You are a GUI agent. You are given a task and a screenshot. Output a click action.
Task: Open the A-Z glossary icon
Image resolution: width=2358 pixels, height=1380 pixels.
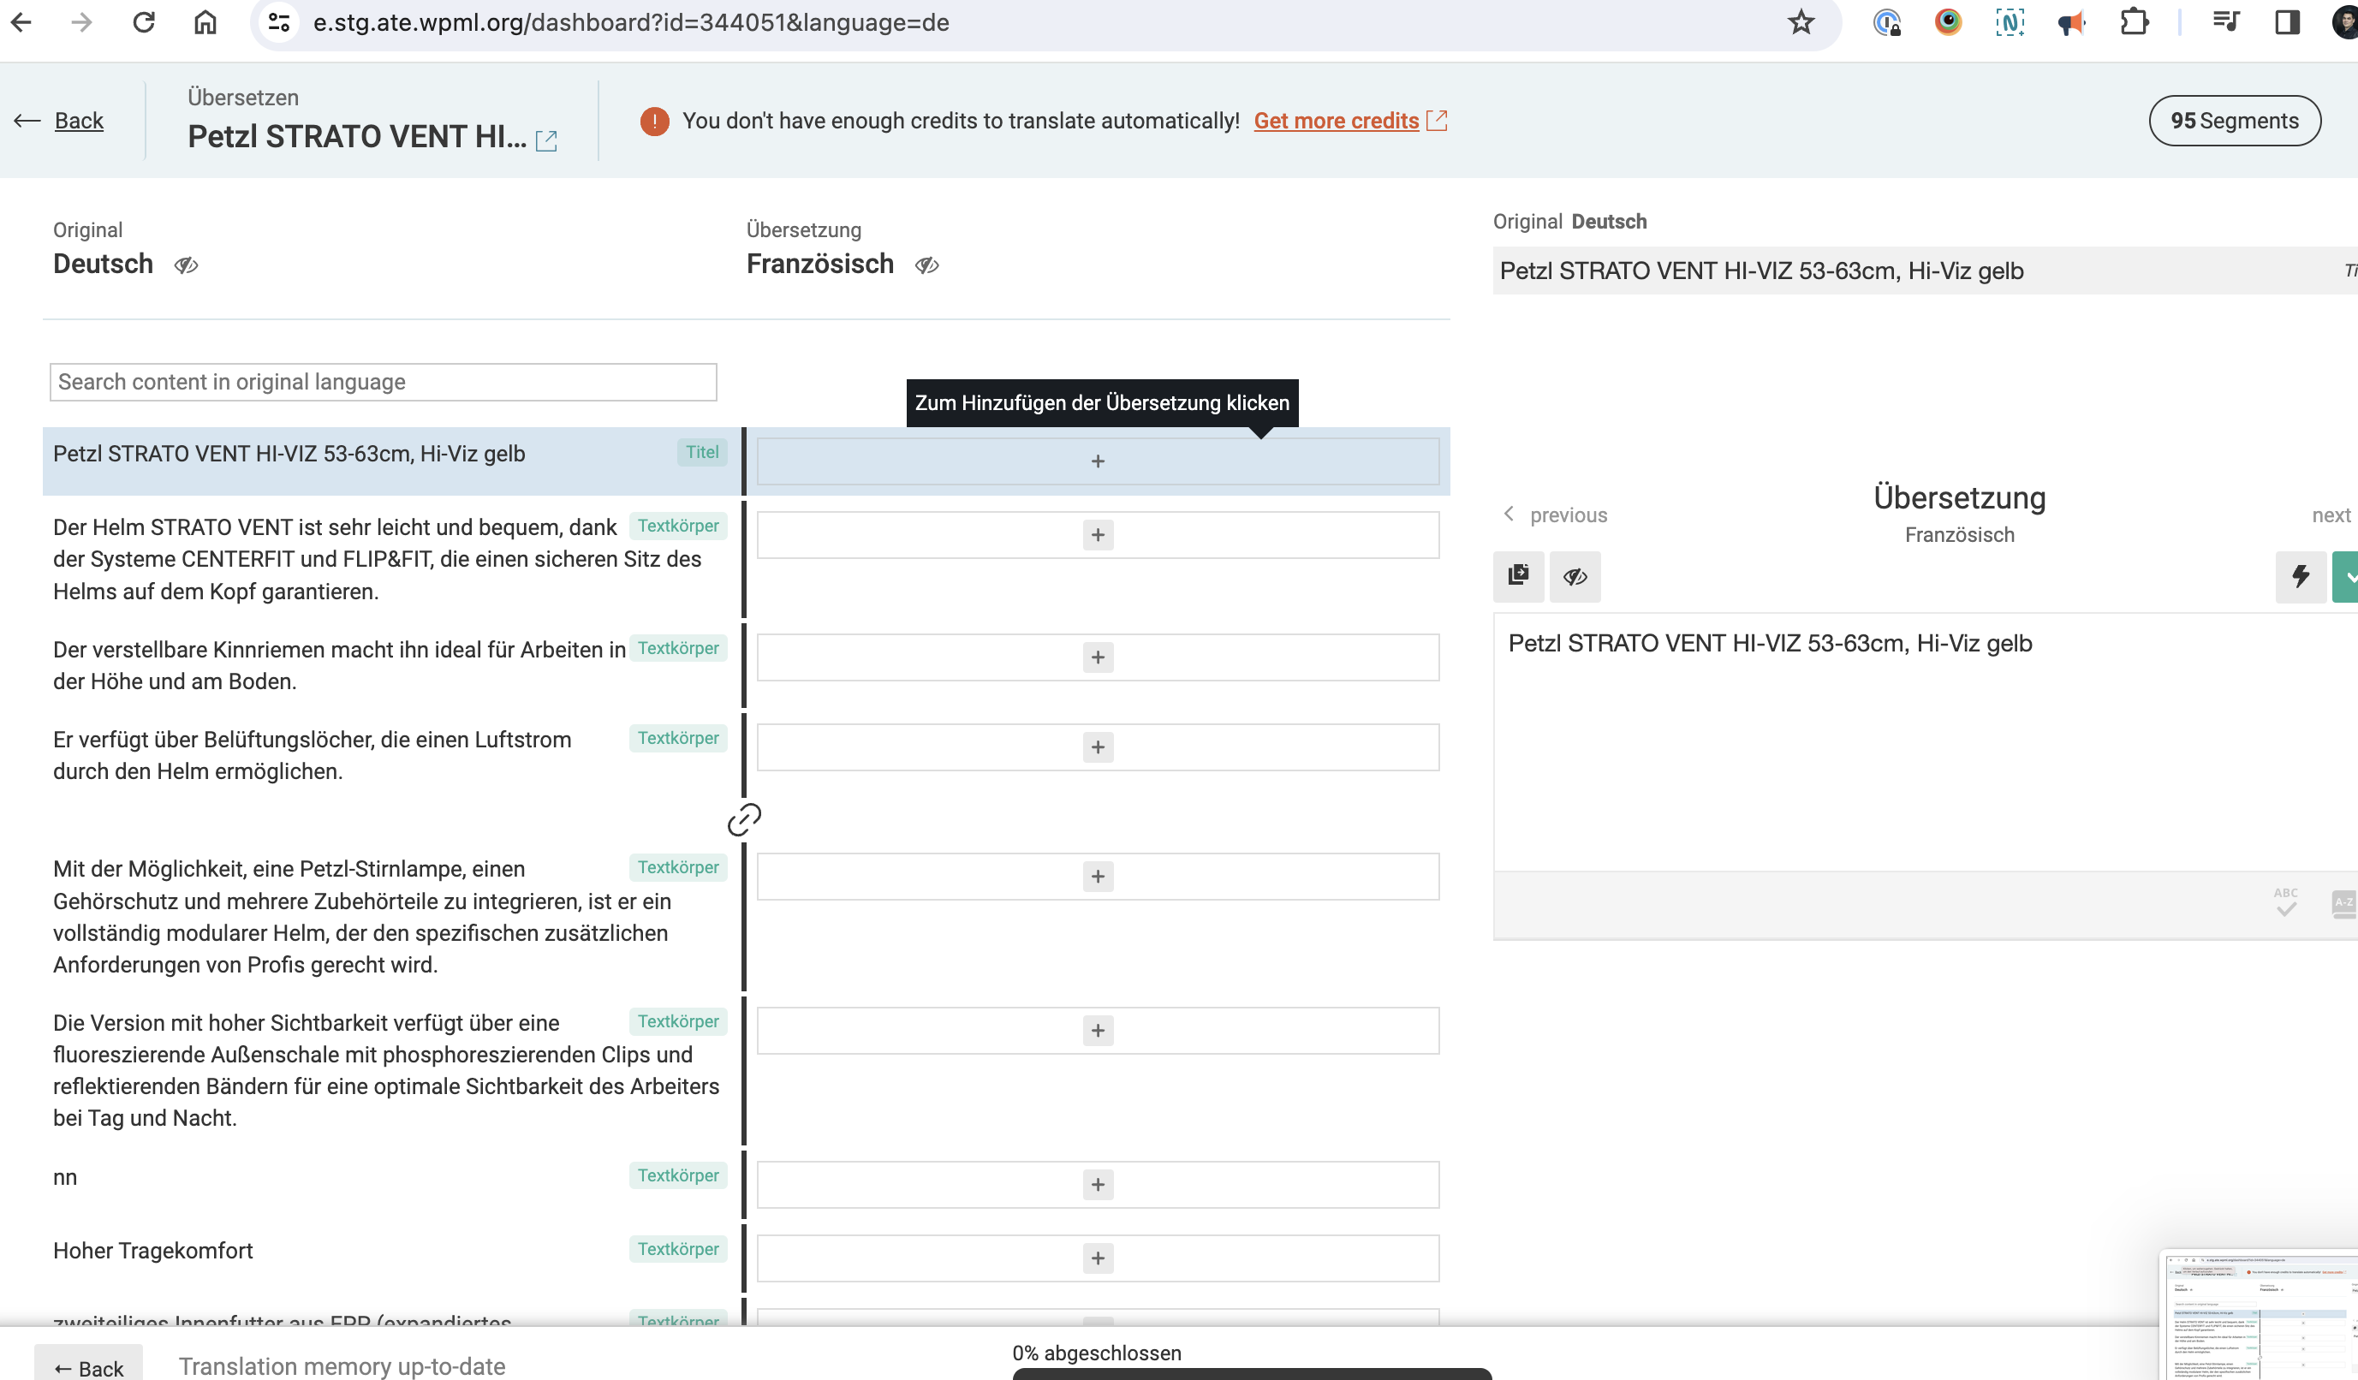click(2344, 905)
